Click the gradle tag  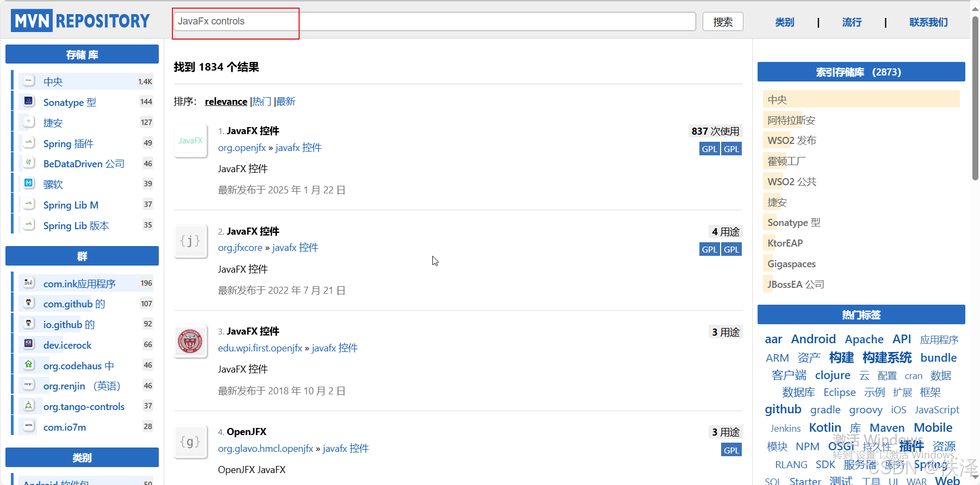point(826,410)
